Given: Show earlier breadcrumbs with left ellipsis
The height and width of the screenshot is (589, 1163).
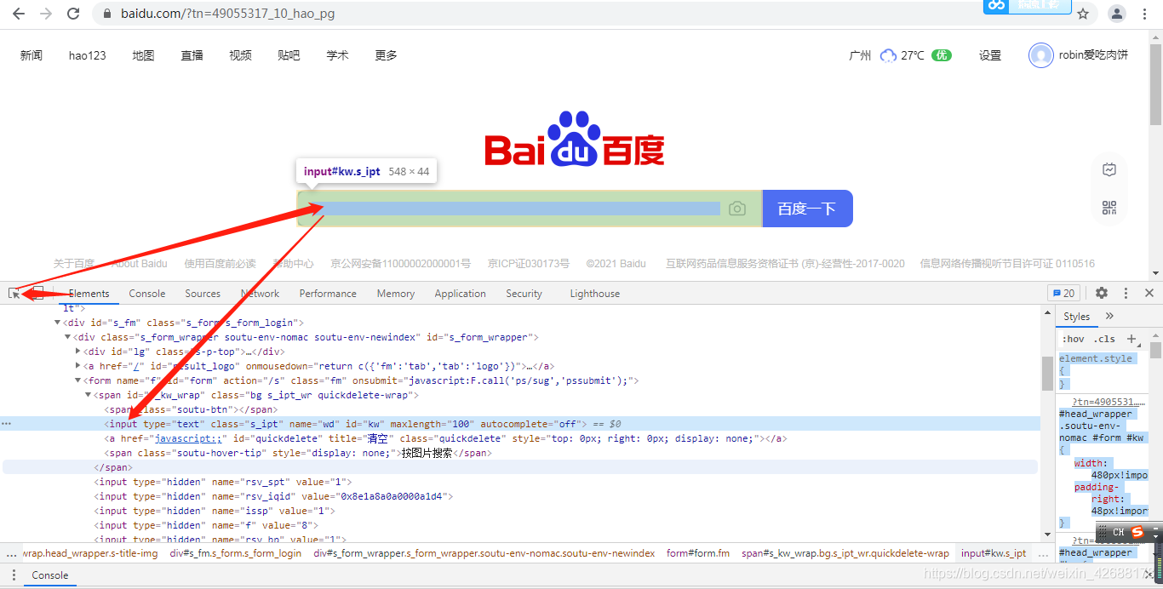Looking at the screenshot, I should pos(11,553).
